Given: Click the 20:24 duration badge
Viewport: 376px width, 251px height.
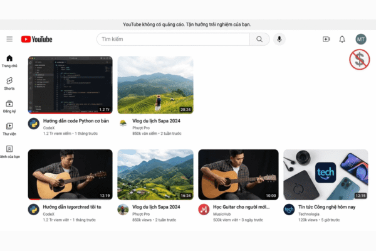Looking at the screenshot, I should click(185, 110).
